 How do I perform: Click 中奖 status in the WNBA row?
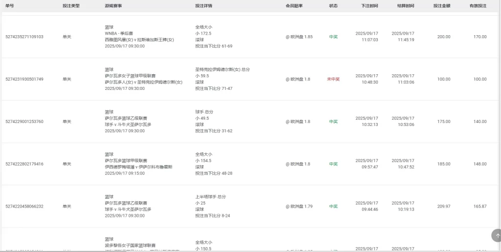tap(333, 37)
